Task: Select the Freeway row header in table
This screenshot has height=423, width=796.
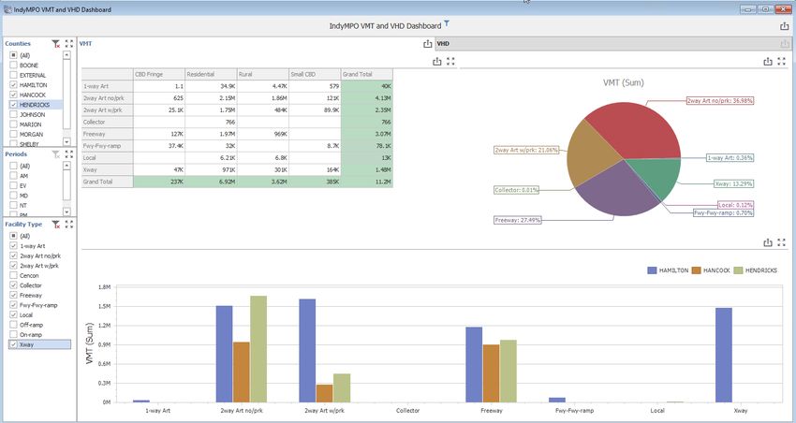Action: coord(108,134)
